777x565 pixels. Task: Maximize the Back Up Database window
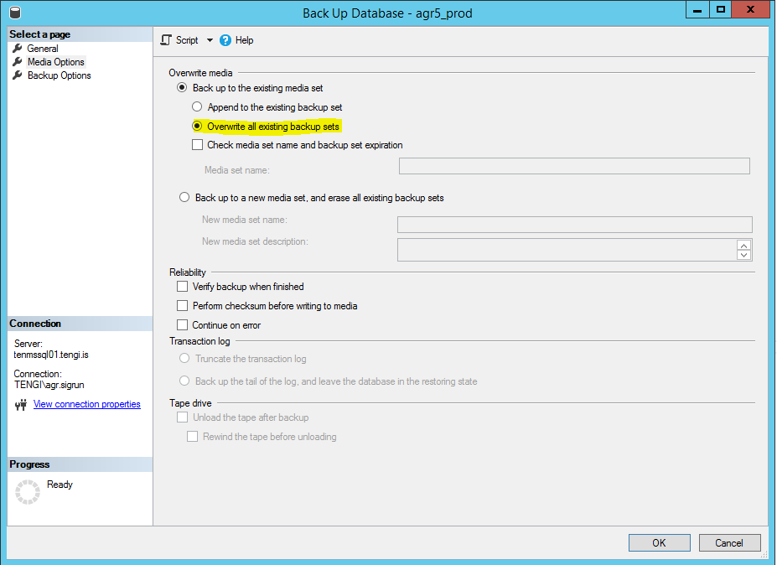pos(721,10)
